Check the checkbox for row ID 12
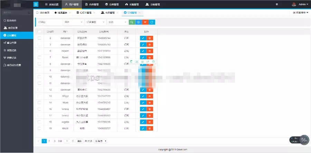 [39, 90]
